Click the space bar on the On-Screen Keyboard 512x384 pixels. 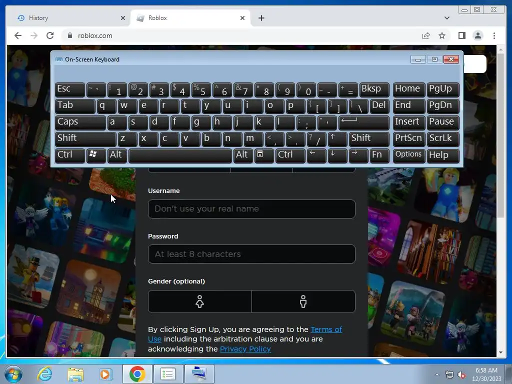coord(180,155)
